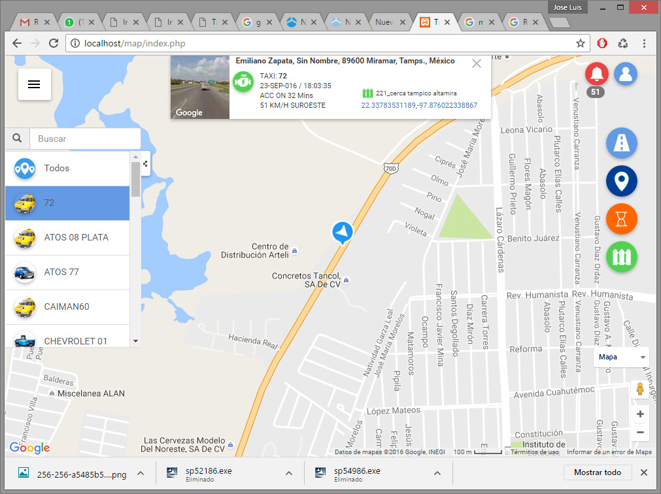
Task: Click the red notifications bell icon
Action: (x=597, y=74)
